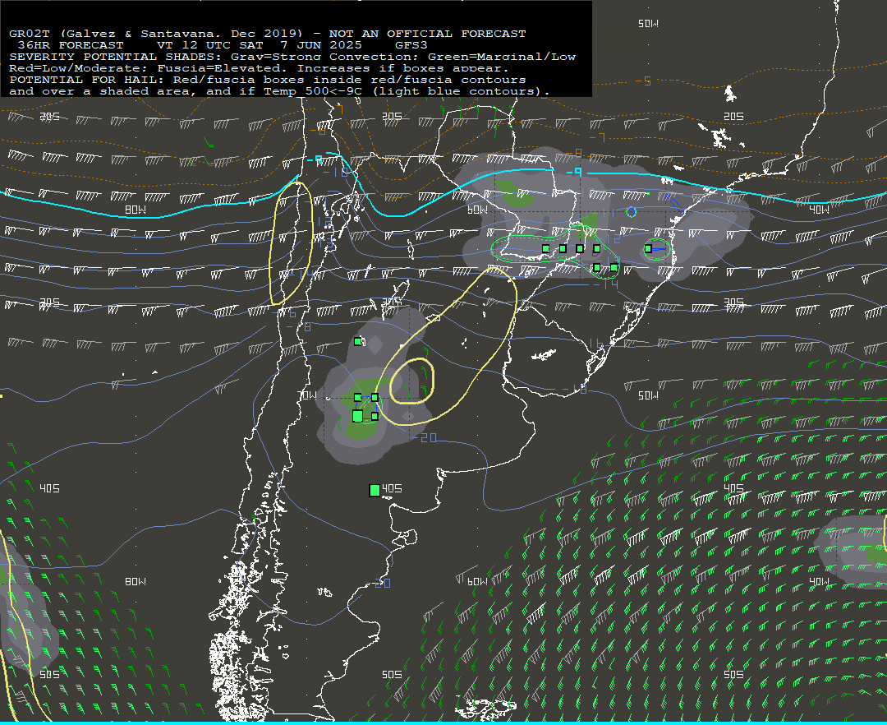The height and width of the screenshot is (725, 887).
Task: Click the 70W longitude label
Action: 308,395
